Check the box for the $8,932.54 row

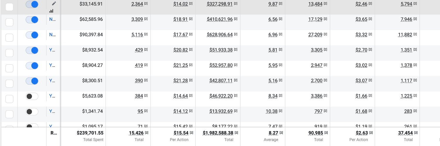point(9,53)
